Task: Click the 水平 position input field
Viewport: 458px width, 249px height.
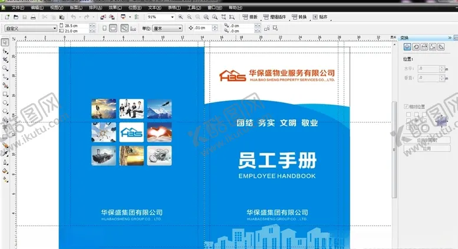Action: 428,69
